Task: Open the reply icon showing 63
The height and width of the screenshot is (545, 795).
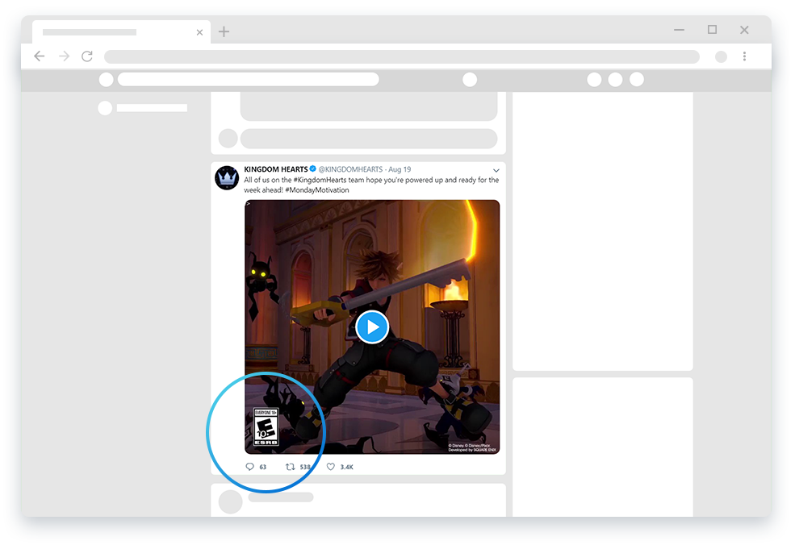Action: click(x=250, y=467)
